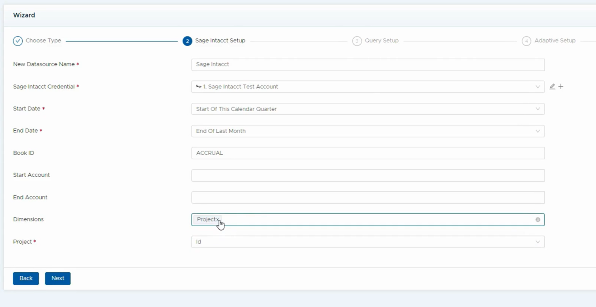The image size is (596, 307).
Task: Click the step 2 Sage Intacct Setup circle
Action: tap(187, 41)
